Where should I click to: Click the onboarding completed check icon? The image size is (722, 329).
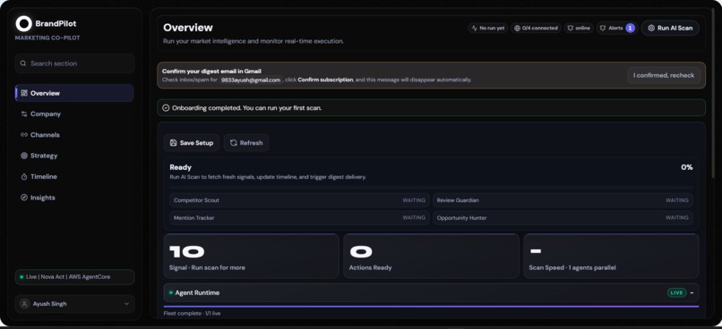pyautogui.click(x=167, y=108)
